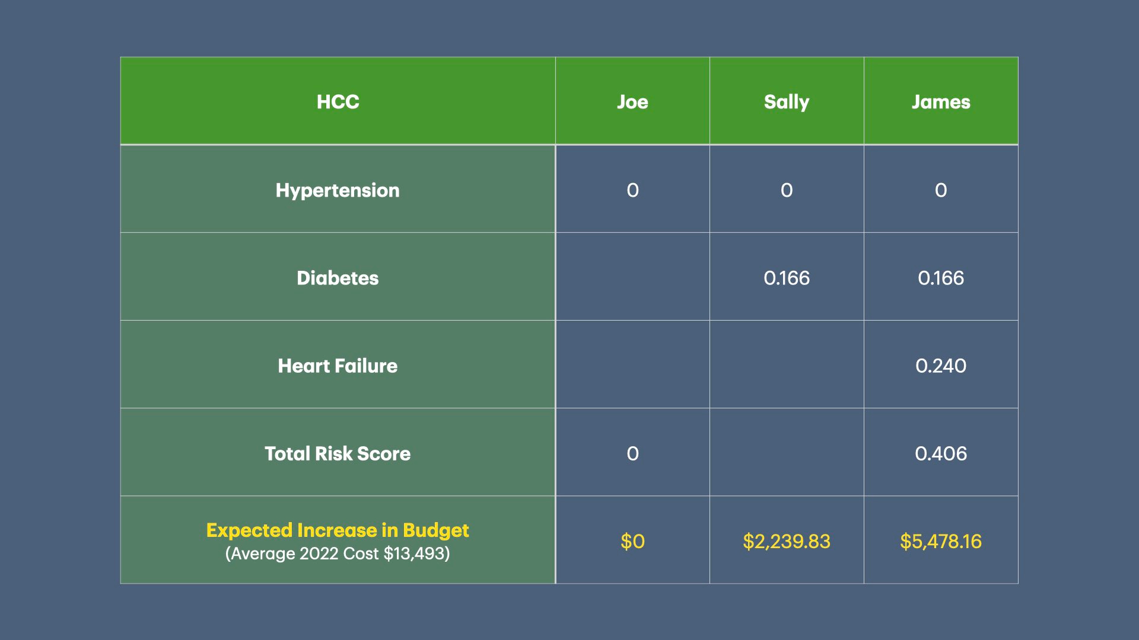Select James's Heart Failure value 0.240
This screenshot has height=640, width=1139.
[941, 366]
